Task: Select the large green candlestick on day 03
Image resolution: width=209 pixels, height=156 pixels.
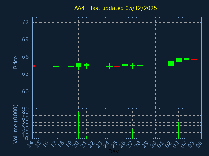Action: pos(179,60)
